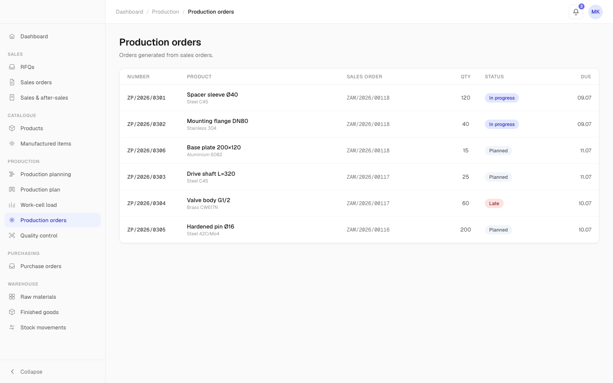Screen dimensions: 613x383
Task: Select Quality control menu item
Action: pyautogui.click(x=52, y=235)
